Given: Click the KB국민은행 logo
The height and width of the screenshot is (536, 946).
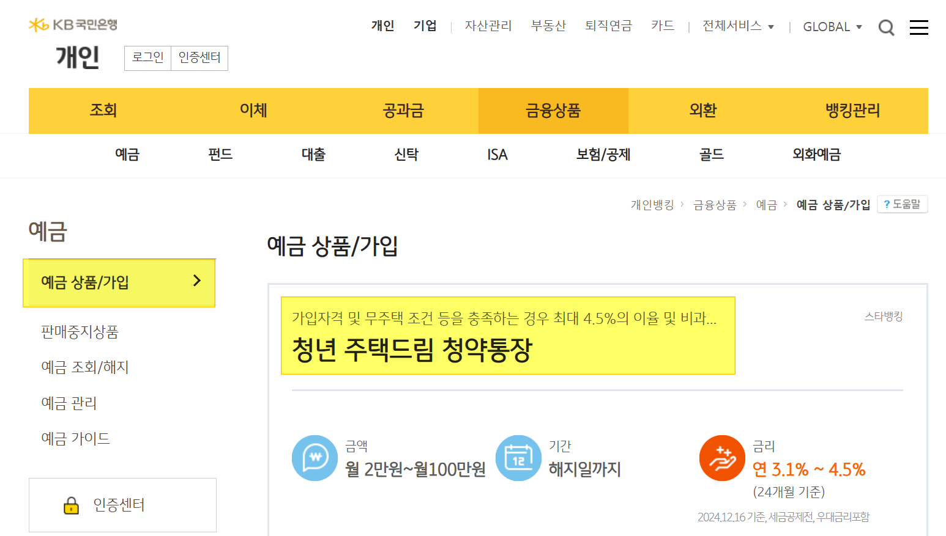Looking at the screenshot, I should (x=73, y=24).
